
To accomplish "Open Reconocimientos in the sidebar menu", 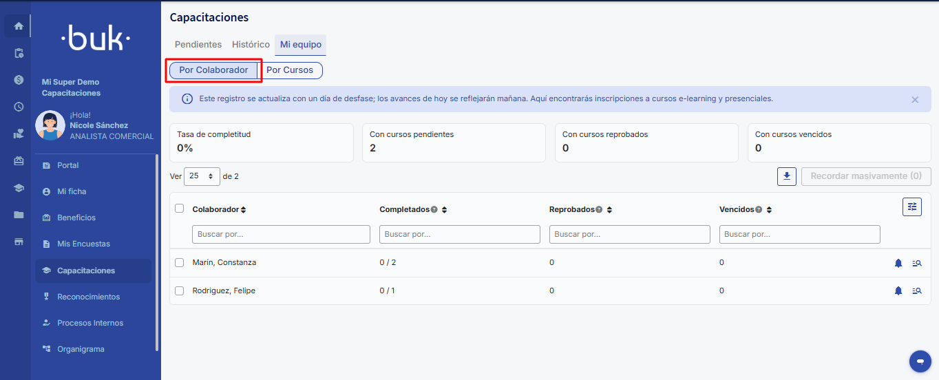I will [88, 297].
